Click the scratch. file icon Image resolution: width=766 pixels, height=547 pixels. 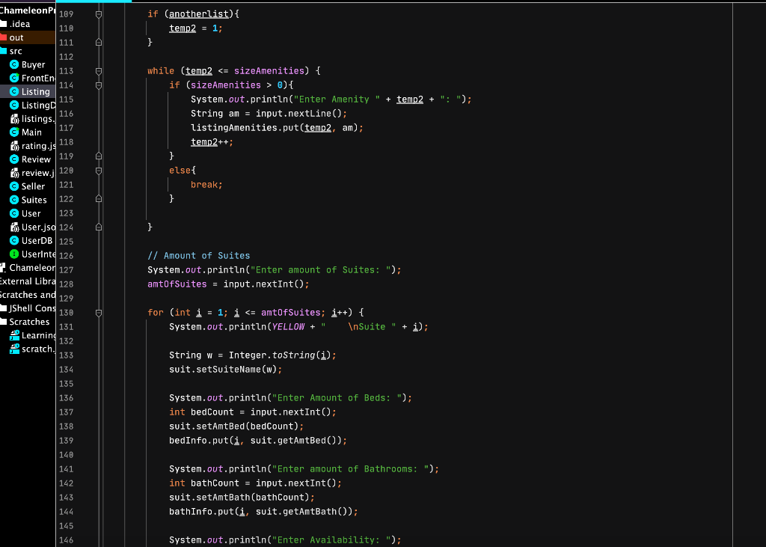pyautogui.click(x=15, y=349)
